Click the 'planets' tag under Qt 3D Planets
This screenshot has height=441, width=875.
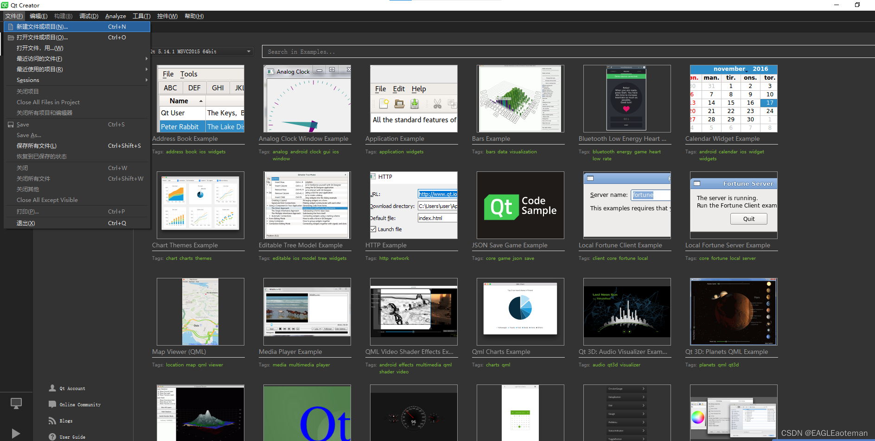point(708,365)
